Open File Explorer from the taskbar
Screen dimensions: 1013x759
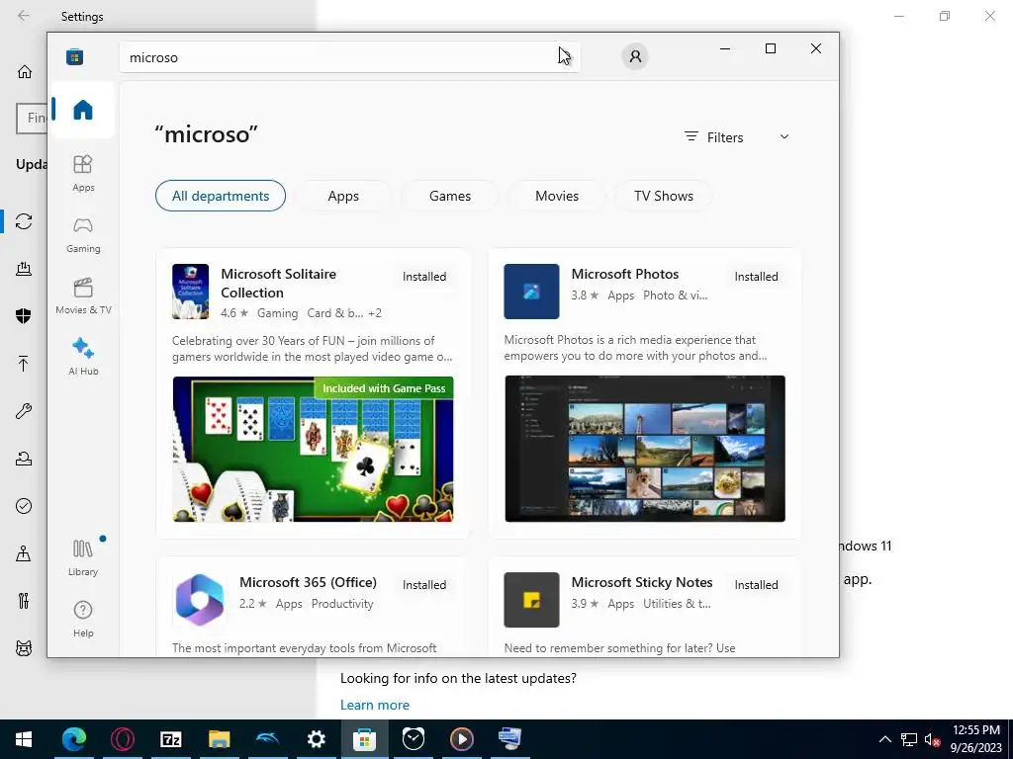(219, 739)
